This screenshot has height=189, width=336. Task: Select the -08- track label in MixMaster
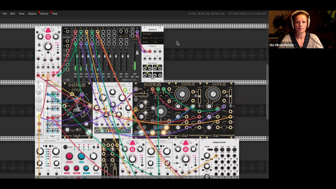click(x=114, y=28)
